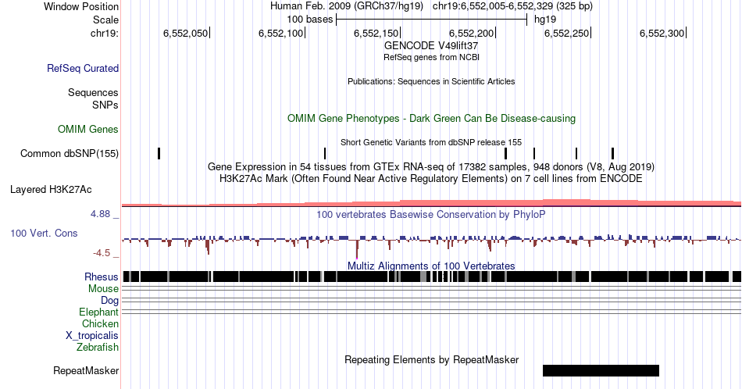Click the RefSeq genes from NCBI title

tap(432, 57)
